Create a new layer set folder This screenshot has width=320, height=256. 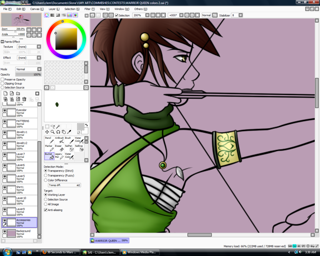pos(18,93)
